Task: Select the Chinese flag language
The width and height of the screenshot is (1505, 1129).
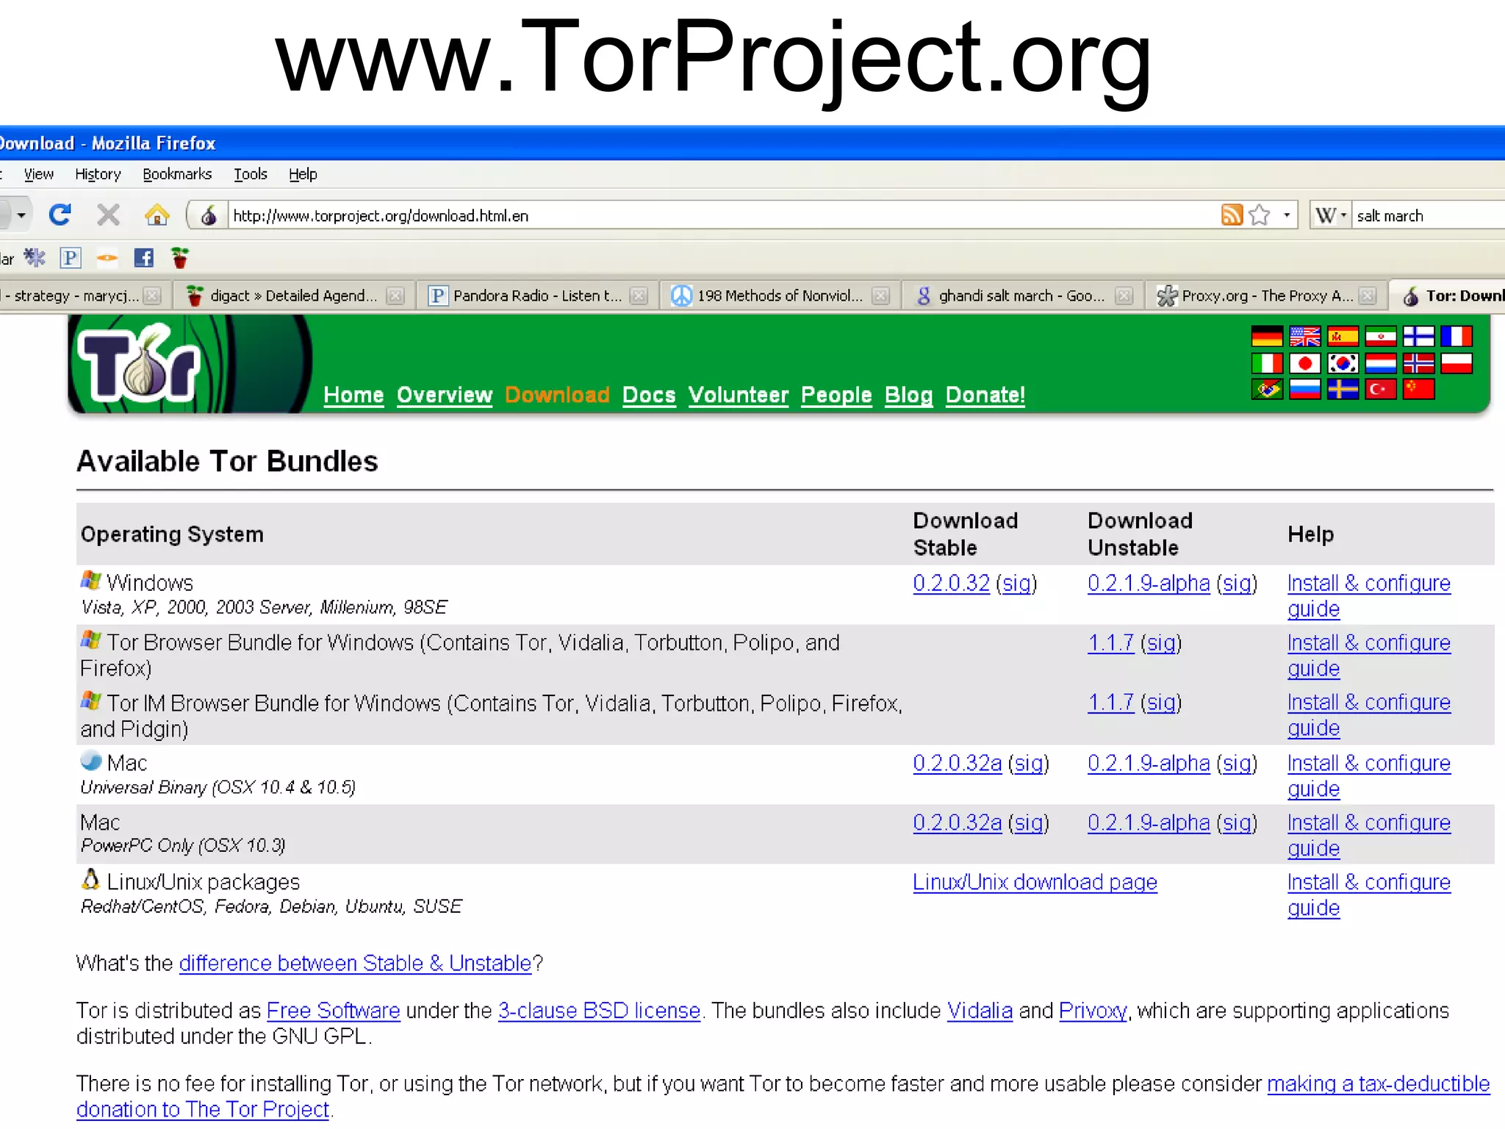Action: pos(1418,389)
